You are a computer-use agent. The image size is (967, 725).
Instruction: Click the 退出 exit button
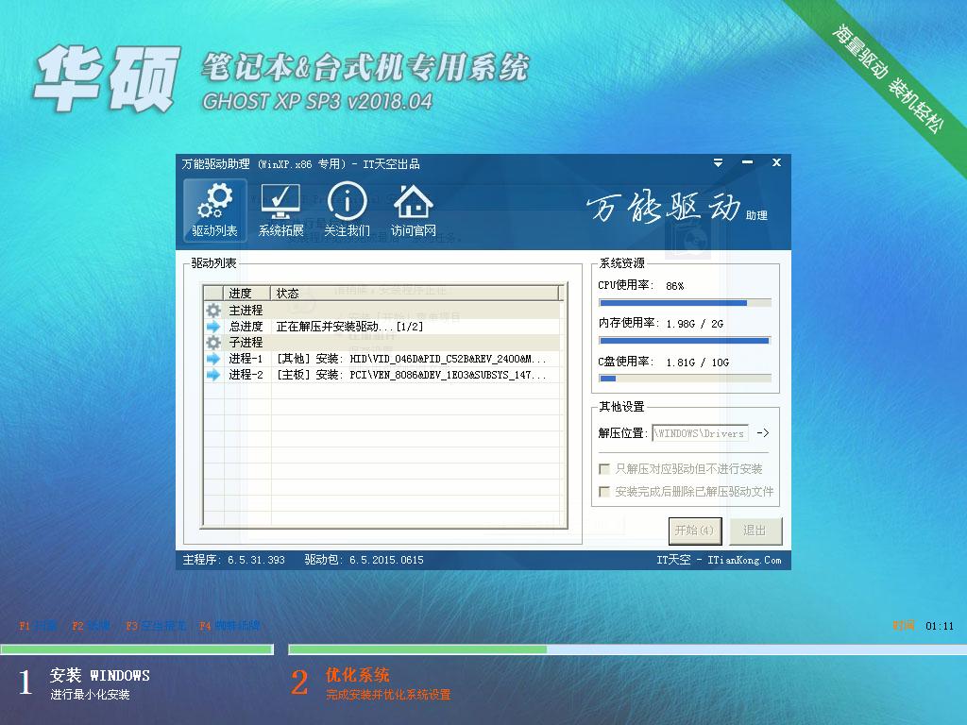(755, 531)
